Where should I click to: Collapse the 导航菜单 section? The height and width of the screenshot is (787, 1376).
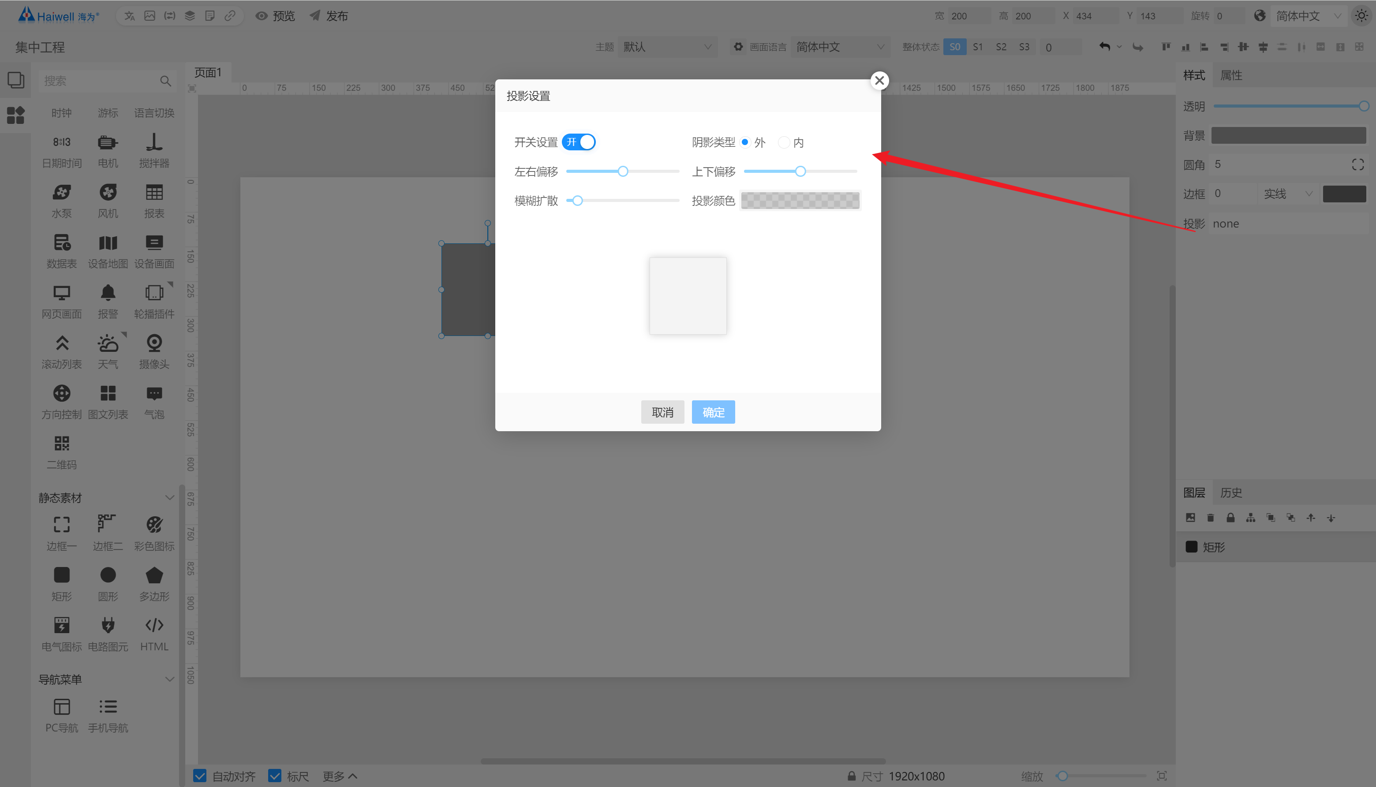point(169,679)
